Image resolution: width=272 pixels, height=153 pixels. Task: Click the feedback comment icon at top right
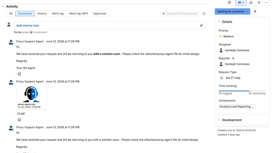click(x=229, y=3)
